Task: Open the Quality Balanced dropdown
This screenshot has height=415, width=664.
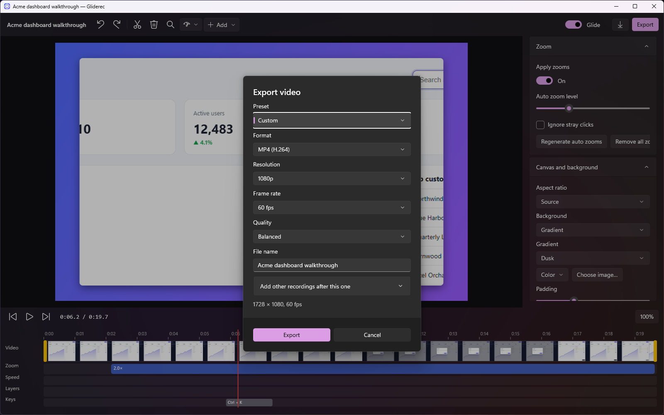Action: click(332, 237)
